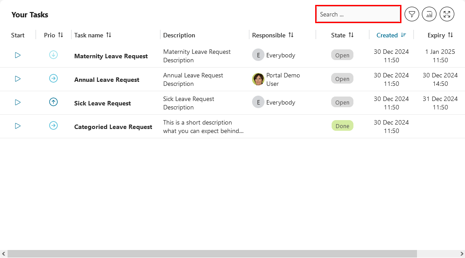Sort tasks by Prio column
Viewport: 465px width, 258px height.
pyautogui.click(x=60, y=35)
